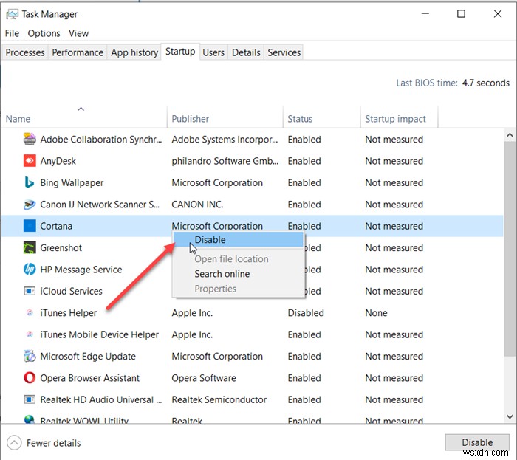The image size is (517, 460).
Task: Click None startup impact value
Action: coord(376,313)
